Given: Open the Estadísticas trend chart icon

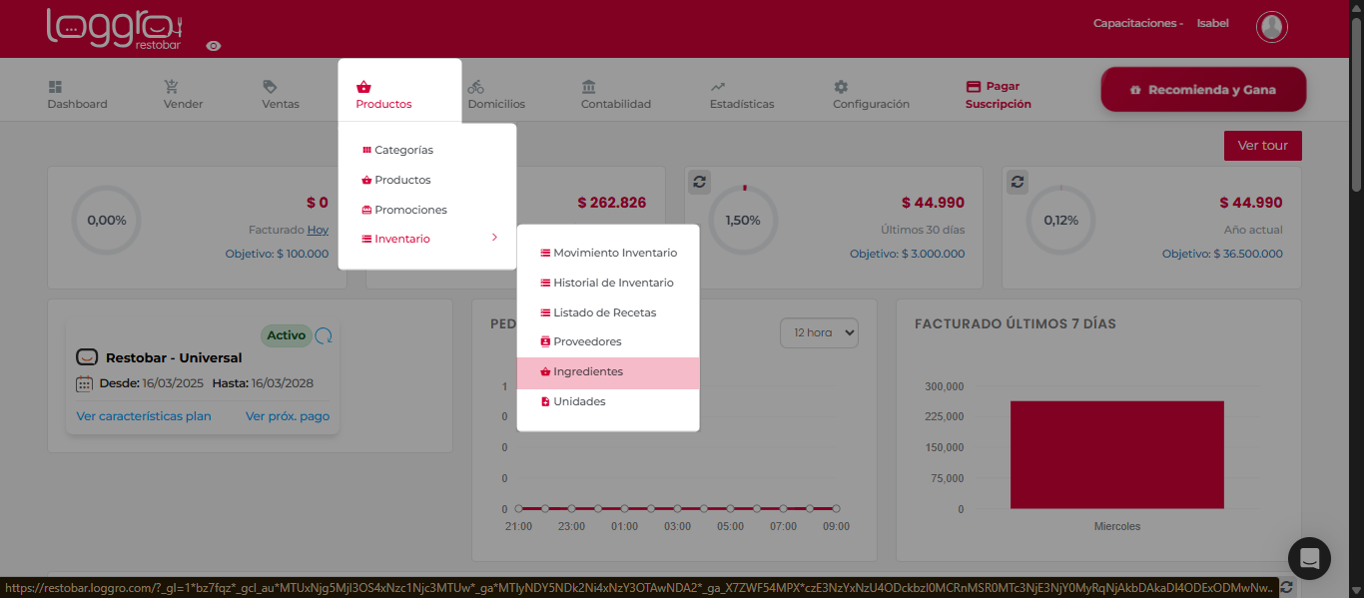Looking at the screenshot, I should click(x=718, y=87).
